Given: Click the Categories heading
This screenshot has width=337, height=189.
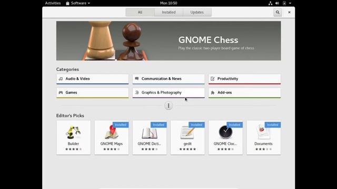Looking at the screenshot, I should point(67,69).
